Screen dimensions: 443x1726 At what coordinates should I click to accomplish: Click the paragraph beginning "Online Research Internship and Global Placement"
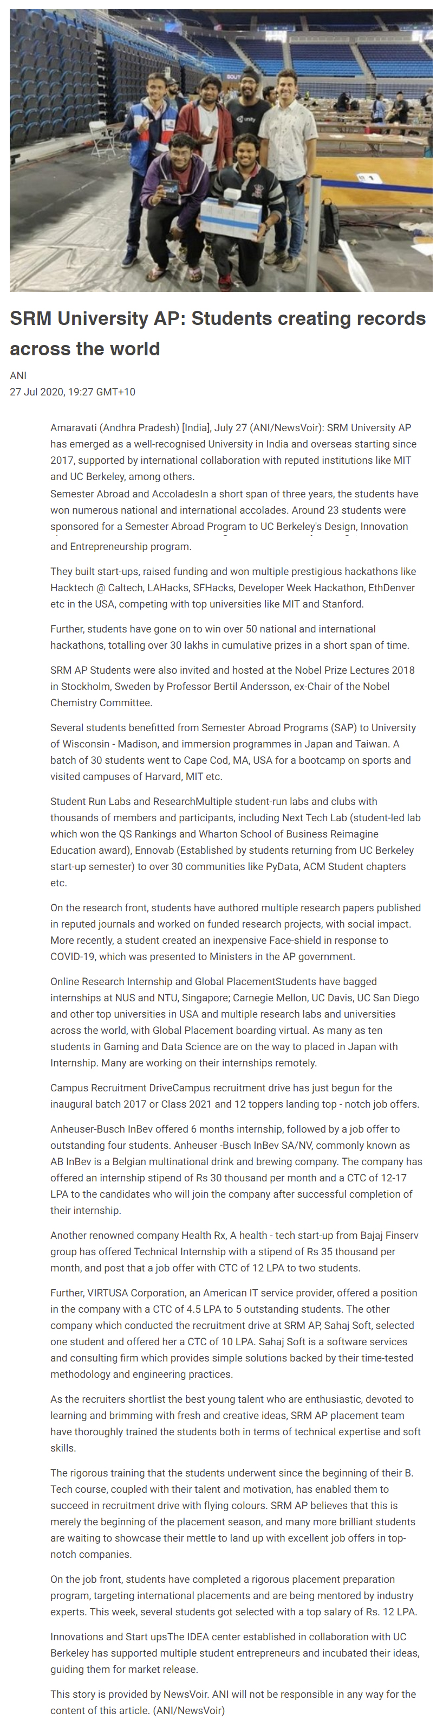click(234, 1022)
